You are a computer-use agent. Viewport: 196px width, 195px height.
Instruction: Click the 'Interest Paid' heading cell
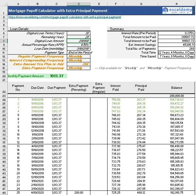coord(116,87)
